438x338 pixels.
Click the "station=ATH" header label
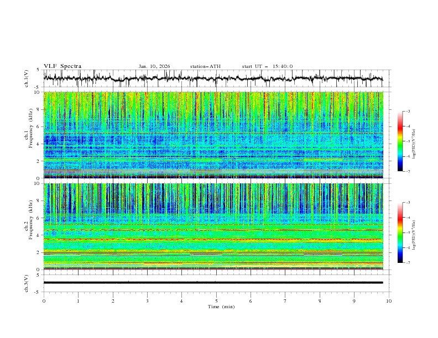(x=205, y=66)
